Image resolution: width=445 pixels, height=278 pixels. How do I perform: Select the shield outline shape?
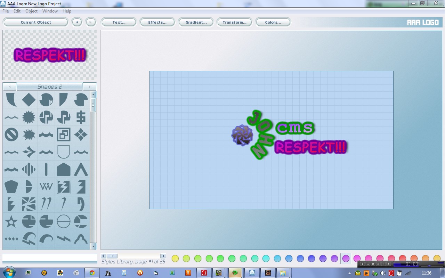(x=63, y=152)
